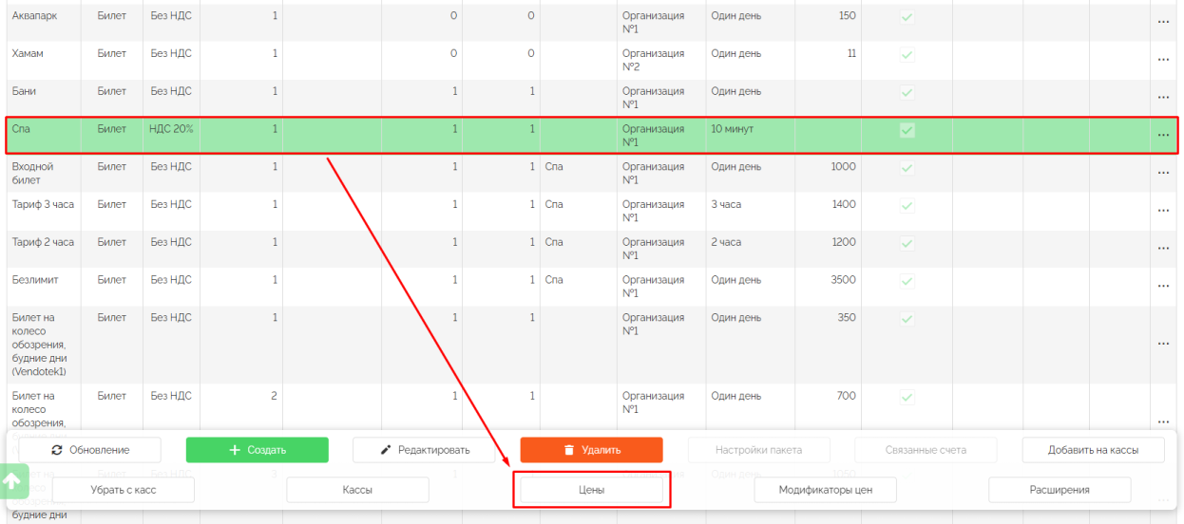The height and width of the screenshot is (524, 1184).
Task: Open three-dot menu for highlighted Спа row
Action: 1163,136
